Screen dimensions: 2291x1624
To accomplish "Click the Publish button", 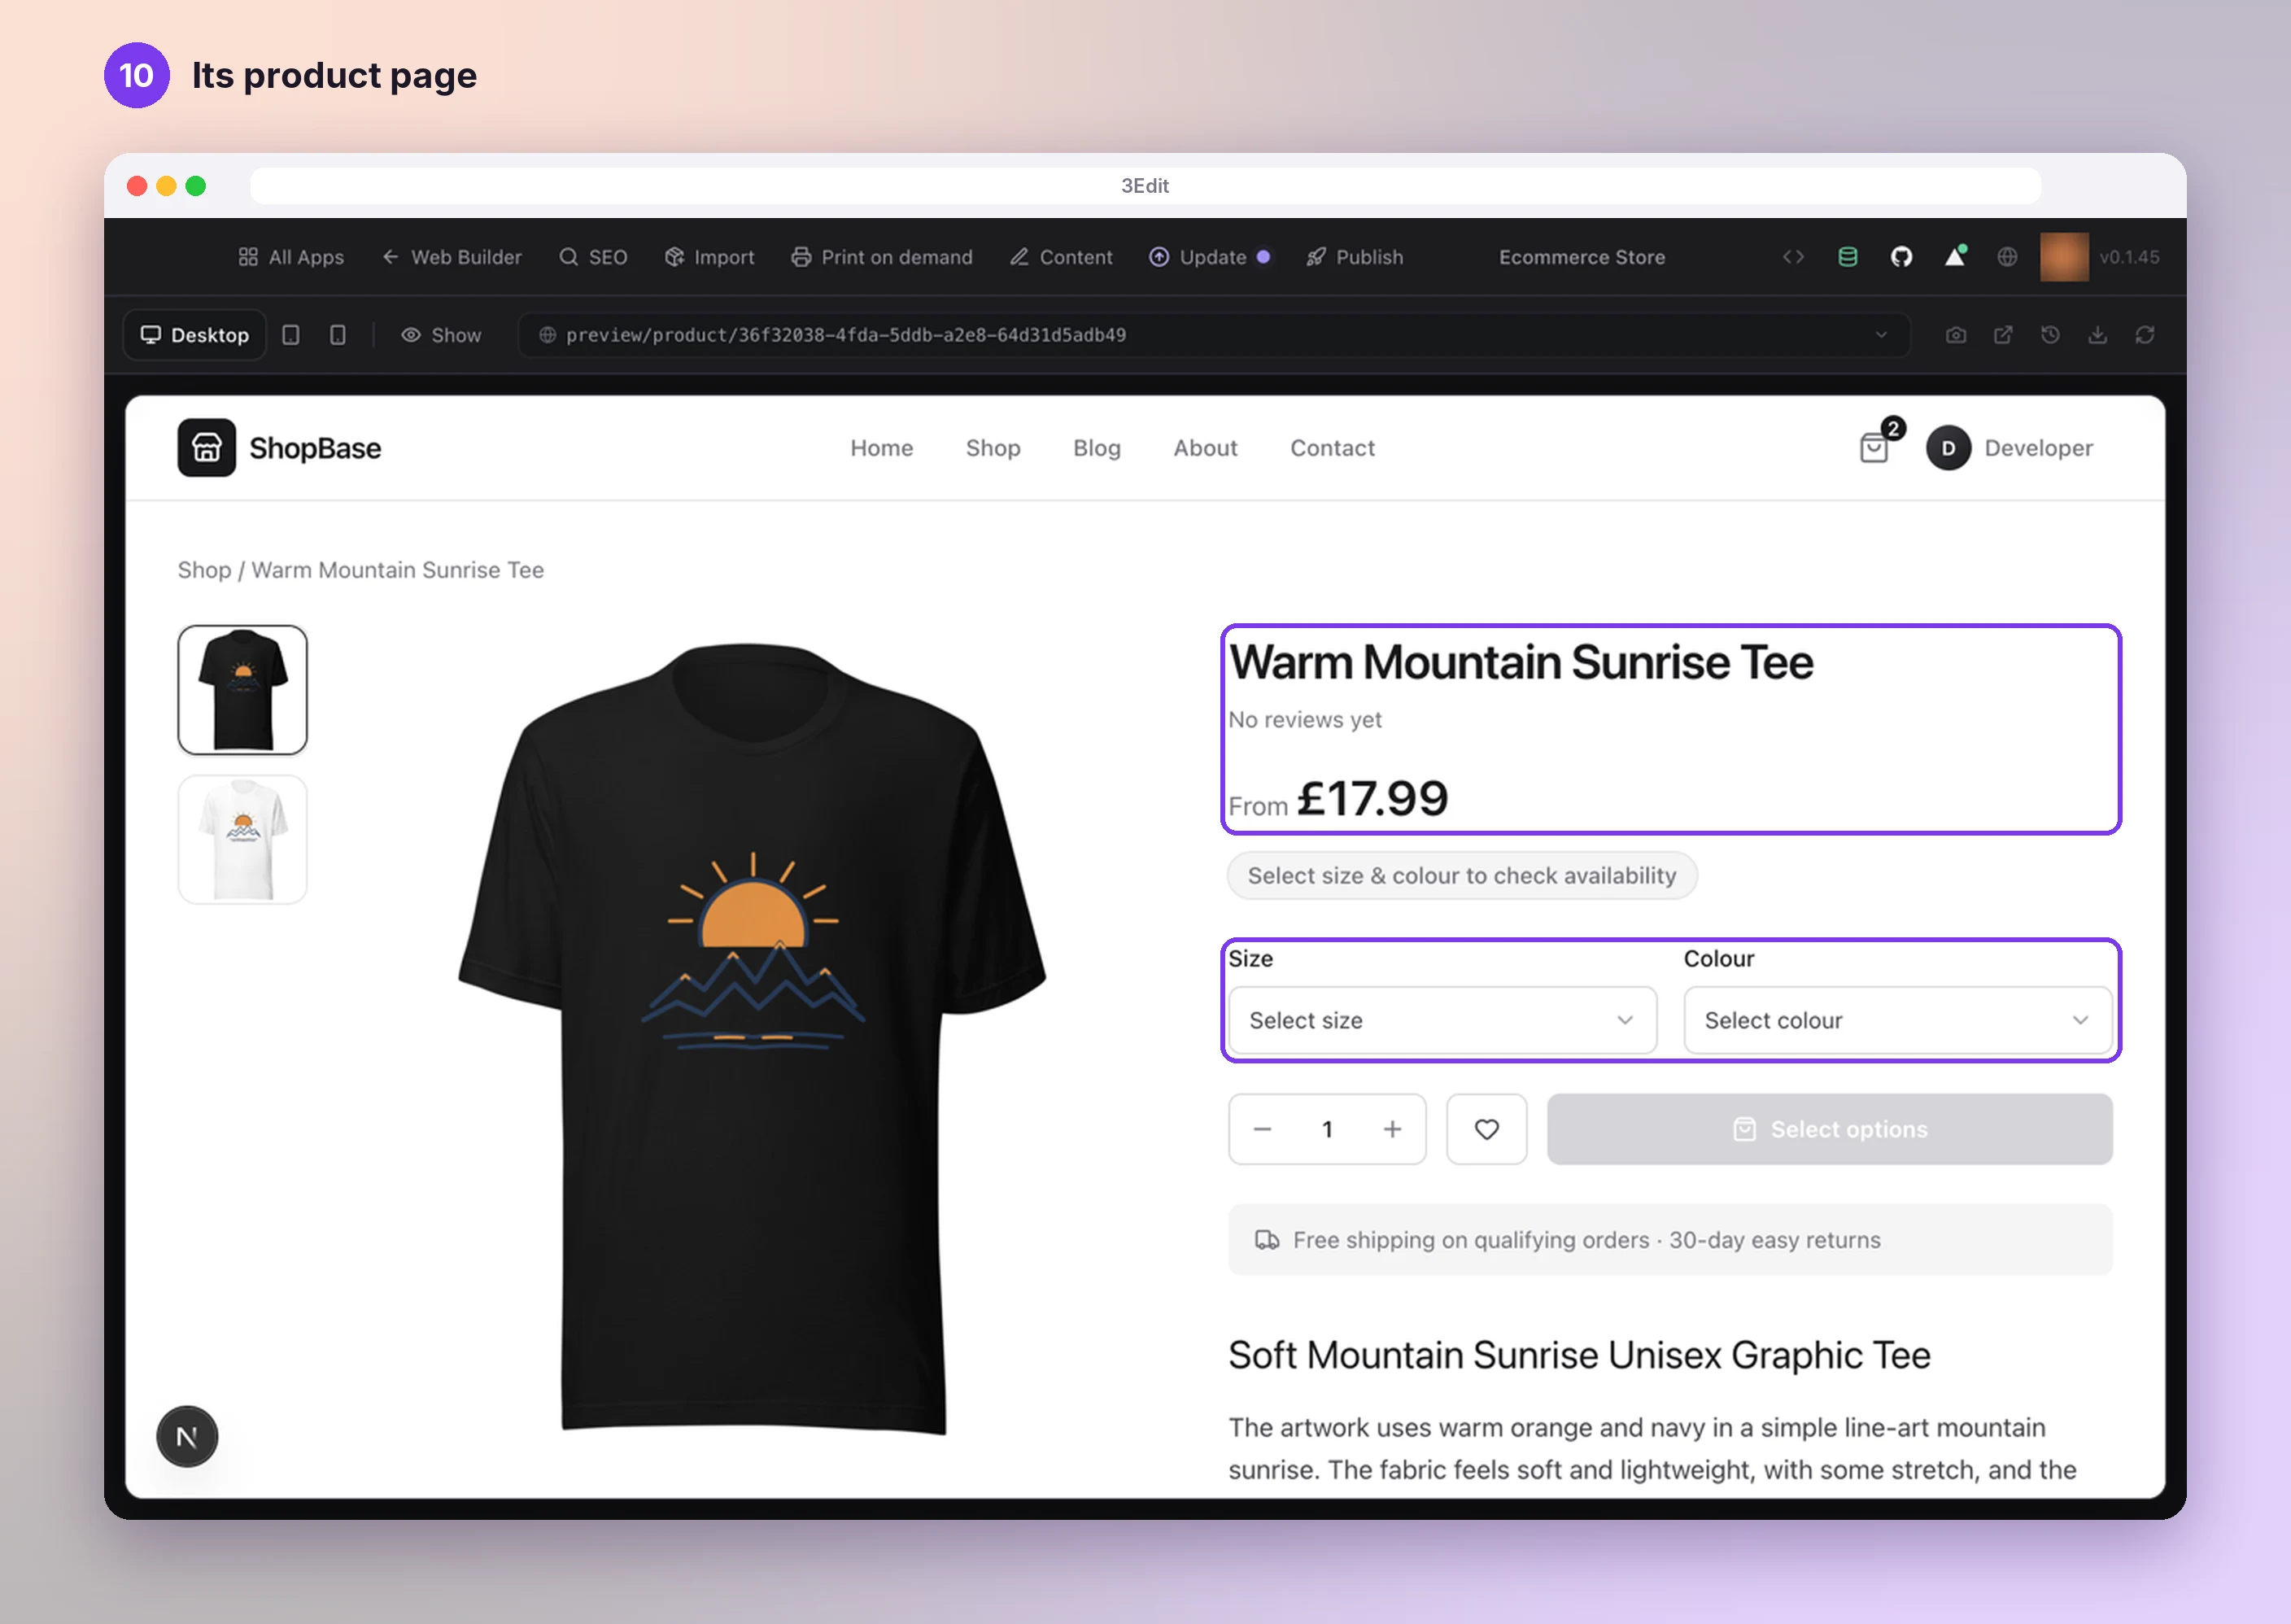I will 1354,257.
